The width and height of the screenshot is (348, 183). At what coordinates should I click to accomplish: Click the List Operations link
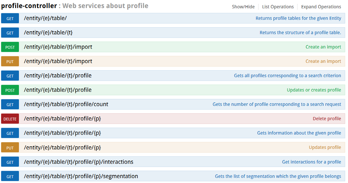click(278, 7)
